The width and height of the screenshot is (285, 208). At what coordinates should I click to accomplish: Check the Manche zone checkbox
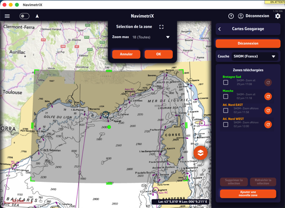[x=226, y=96]
